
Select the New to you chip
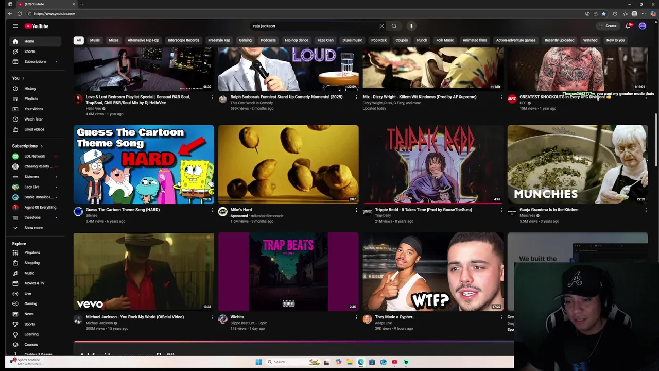point(615,40)
